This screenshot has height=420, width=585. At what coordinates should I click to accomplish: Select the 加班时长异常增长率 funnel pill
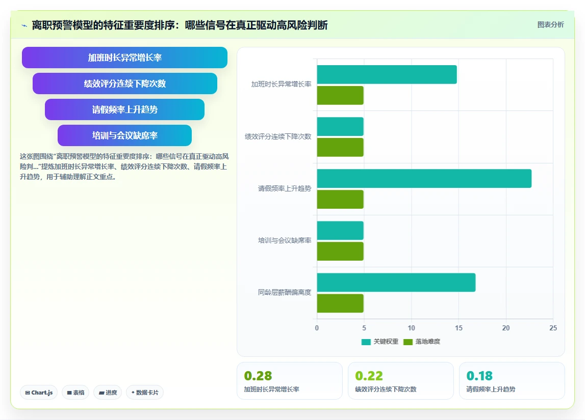[x=124, y=58]
